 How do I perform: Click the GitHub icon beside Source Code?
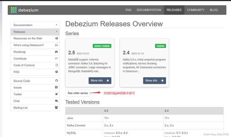pos(57,81)
